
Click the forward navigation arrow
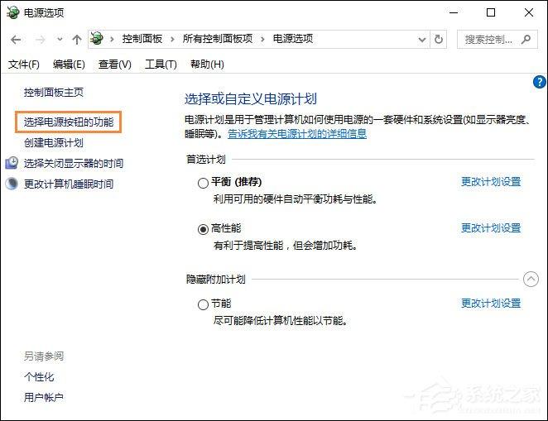tap(41, 40)
